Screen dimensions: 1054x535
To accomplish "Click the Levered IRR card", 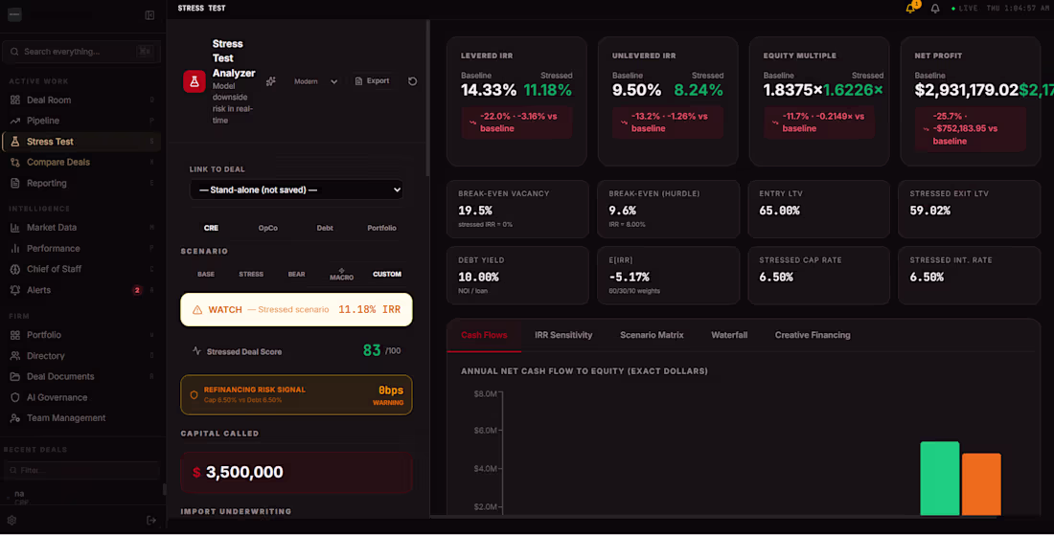I will (516, 101).
